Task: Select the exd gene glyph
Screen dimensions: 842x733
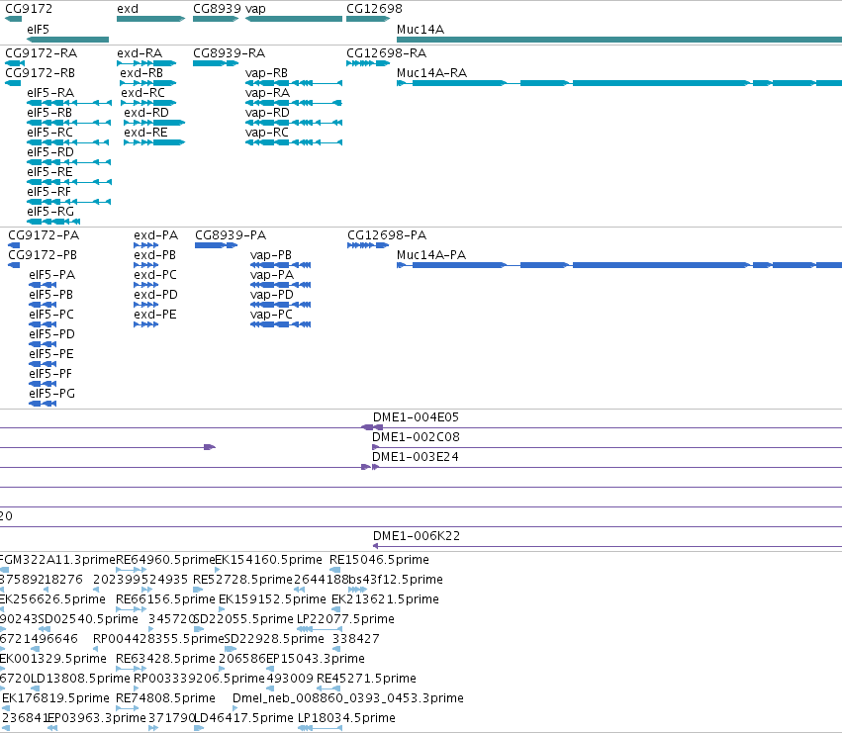Action: tap(151, 19)
